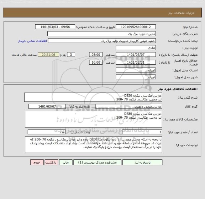Click price validity date 1401/03/31 field
The image size is (205, 199).
(136, 63)
